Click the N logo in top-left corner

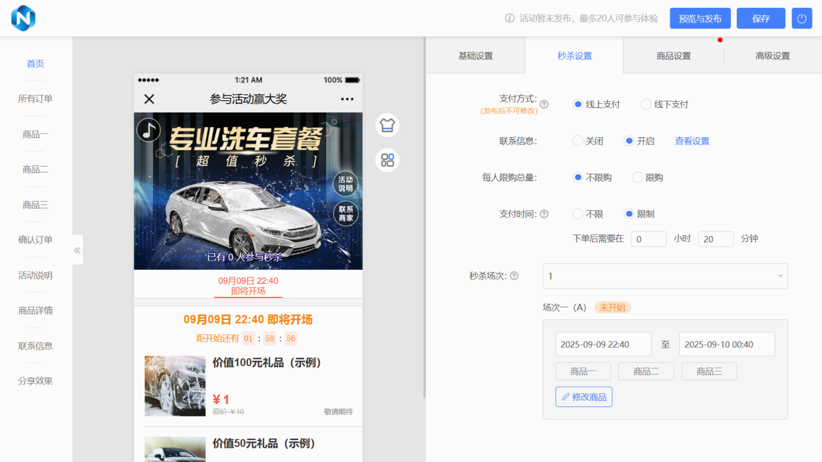click(23, 18)
